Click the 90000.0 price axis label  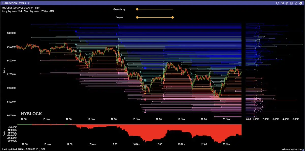click(x=11, y=88)
